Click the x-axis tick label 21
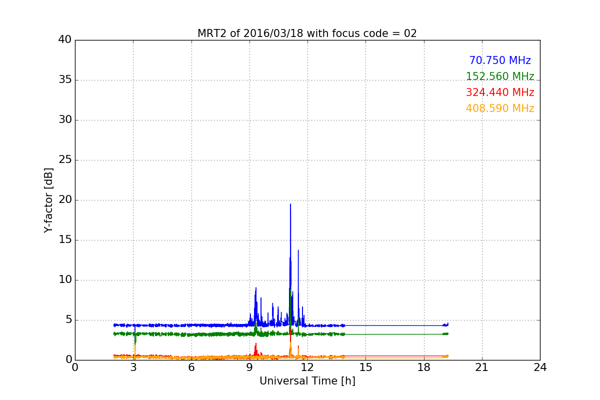 click(482, 367)
